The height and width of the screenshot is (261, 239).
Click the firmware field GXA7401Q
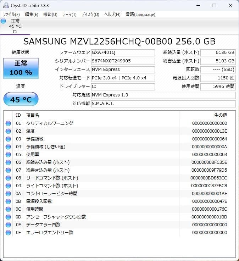[x=123, y=52]
